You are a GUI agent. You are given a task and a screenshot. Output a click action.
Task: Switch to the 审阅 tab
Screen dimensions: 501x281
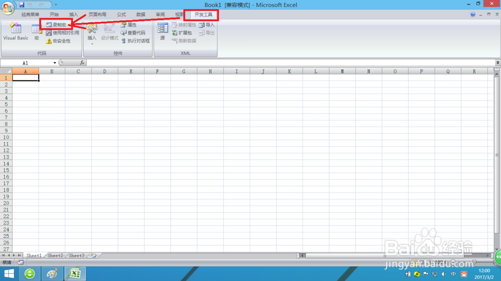tap(160, 14)
